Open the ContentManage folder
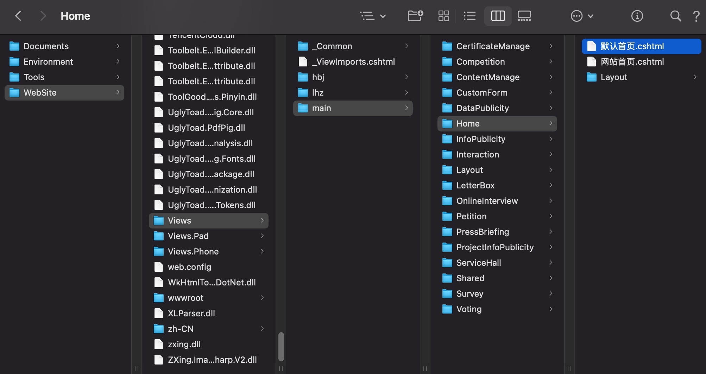This screenshot has width=706, height=374. 488,77
